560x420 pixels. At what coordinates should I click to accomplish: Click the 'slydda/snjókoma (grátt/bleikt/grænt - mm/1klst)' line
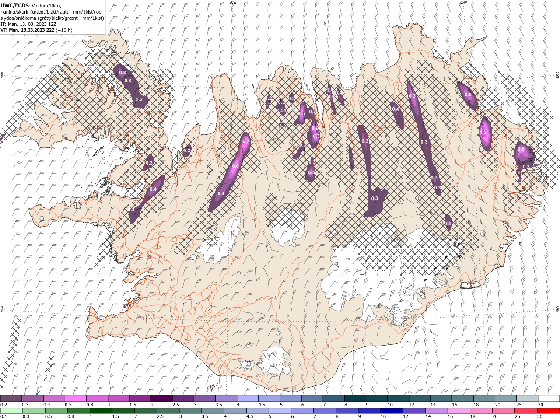pyautogui.click(x=52, y=18)
